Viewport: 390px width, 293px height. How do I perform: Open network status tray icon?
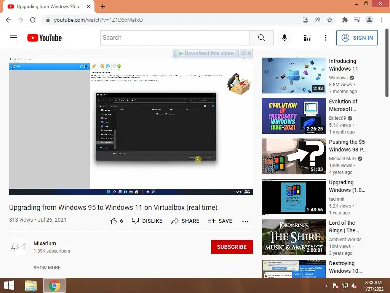345,286
